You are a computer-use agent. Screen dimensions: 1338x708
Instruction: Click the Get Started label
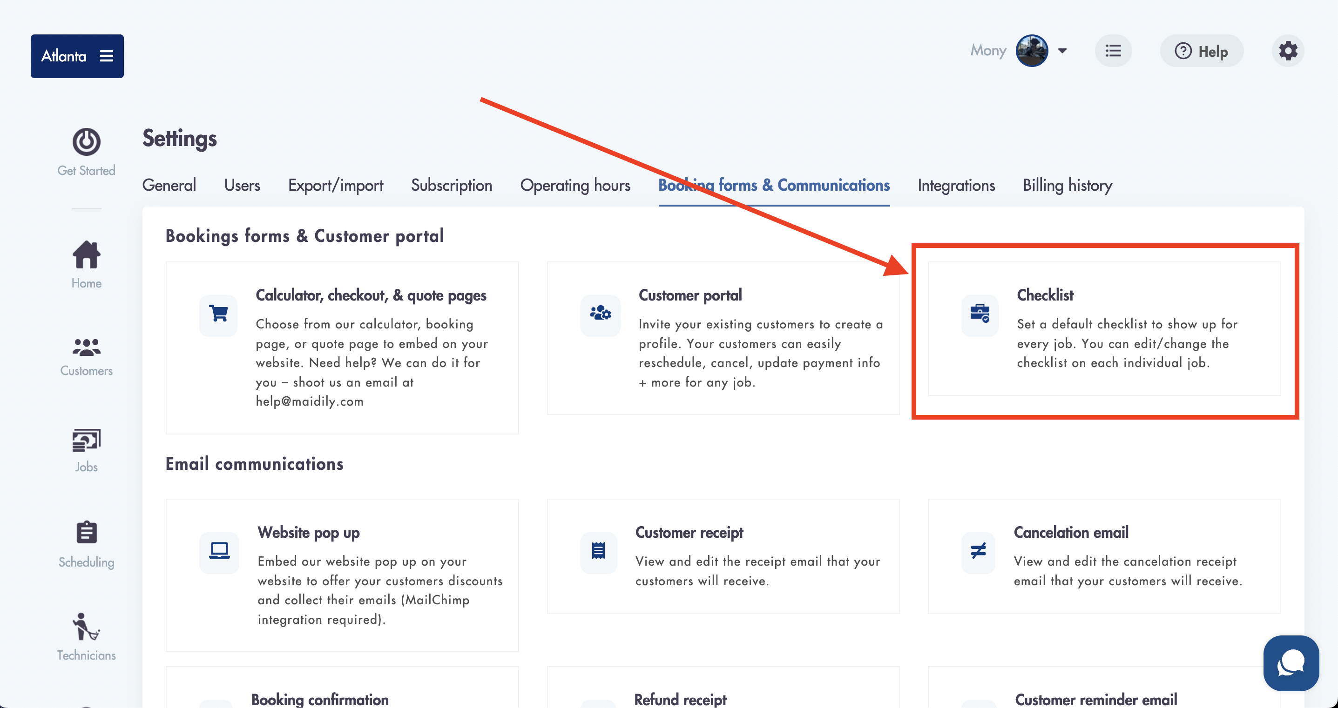pos(86,170)
